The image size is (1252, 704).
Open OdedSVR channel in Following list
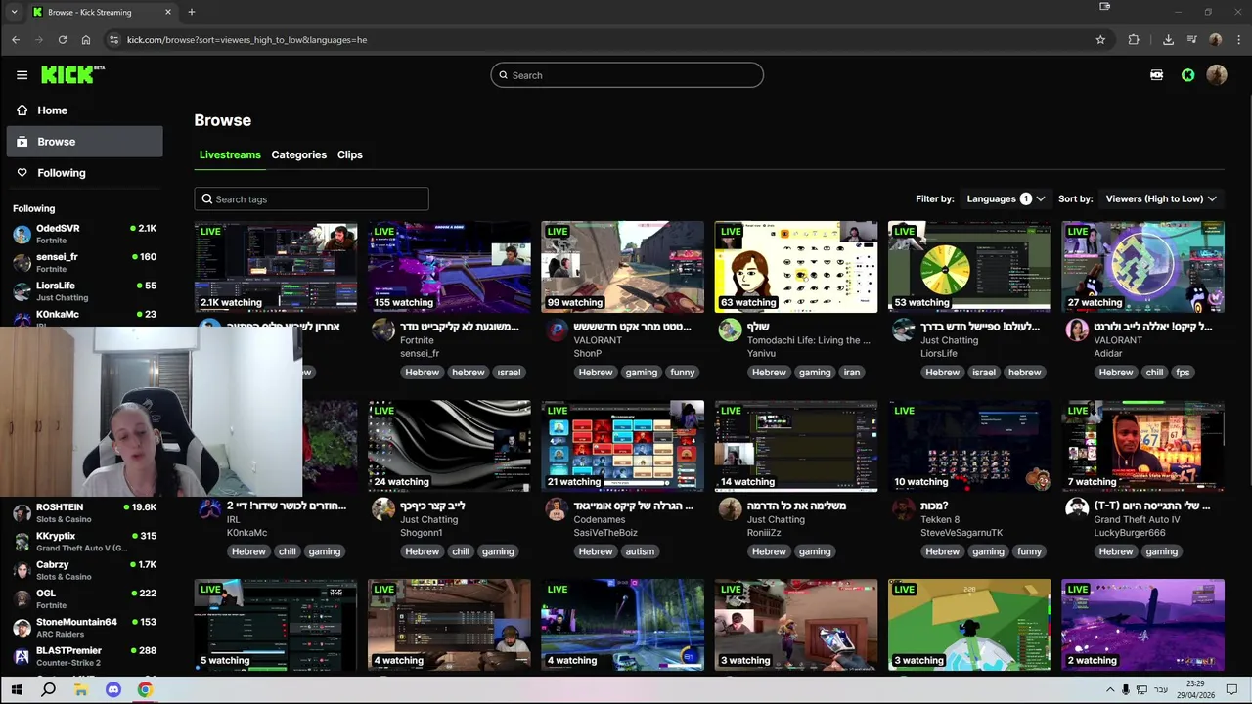[83, 234]
